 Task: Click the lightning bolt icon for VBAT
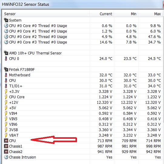(6, 135)
